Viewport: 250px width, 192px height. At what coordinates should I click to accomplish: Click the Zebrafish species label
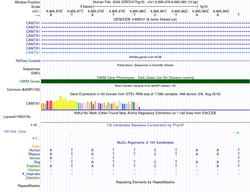[x=33, y=178]
